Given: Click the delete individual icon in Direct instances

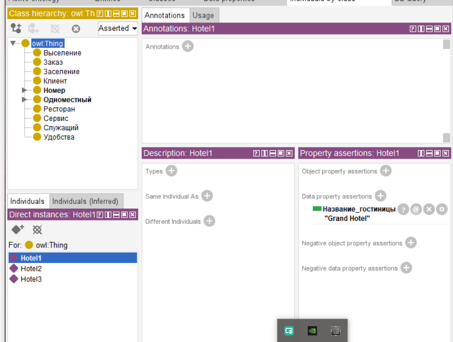Looking at the screenshot, I should 37,230.
